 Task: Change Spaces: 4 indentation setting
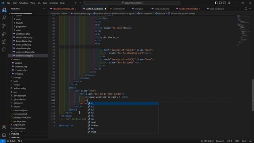pyautogui.click(x=220, y=141)
